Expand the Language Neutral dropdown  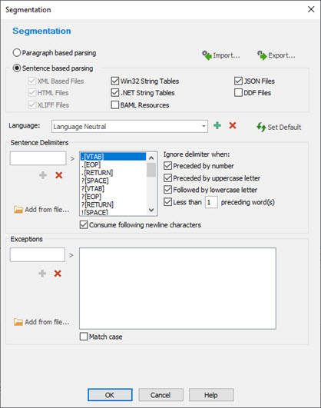tap(204, 127)
